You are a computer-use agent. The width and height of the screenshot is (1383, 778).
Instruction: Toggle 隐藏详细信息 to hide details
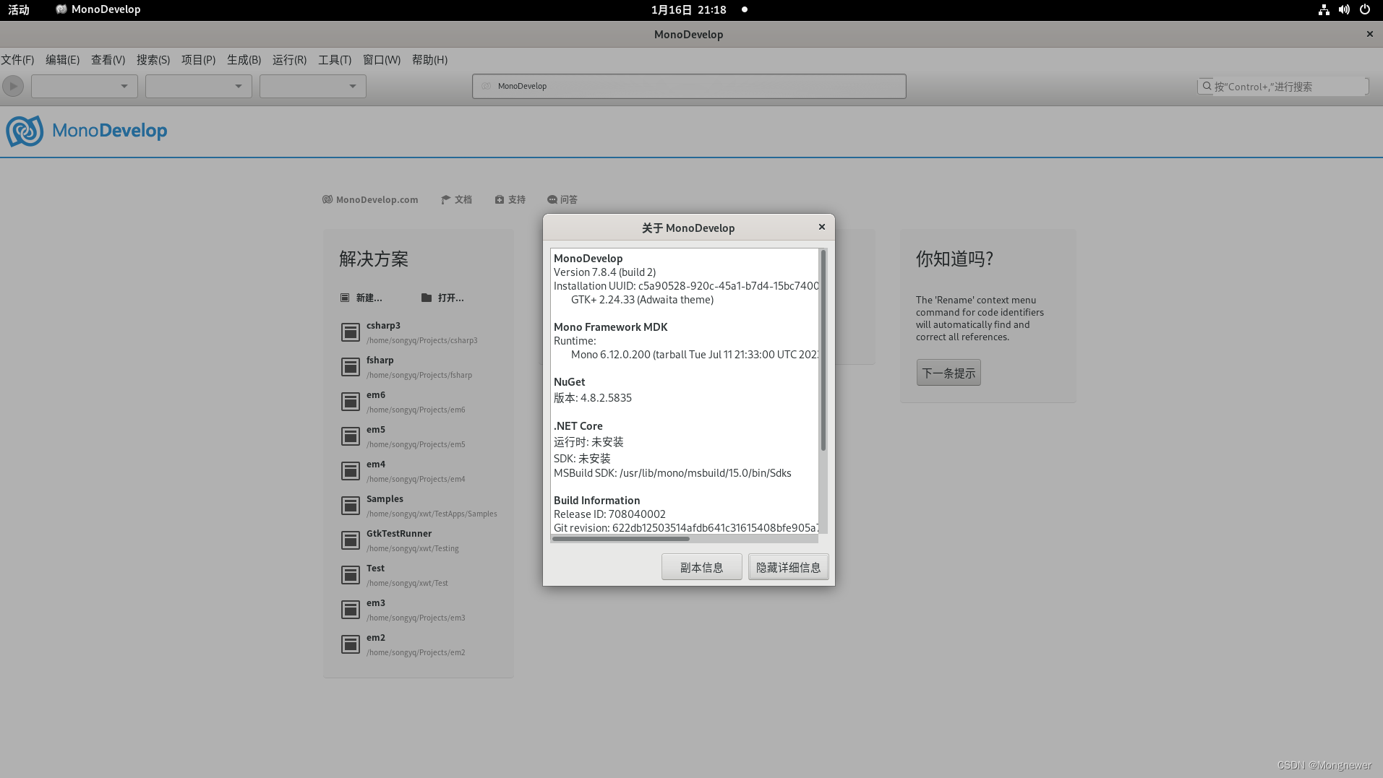pyautogui.click(x=788, y=566)
